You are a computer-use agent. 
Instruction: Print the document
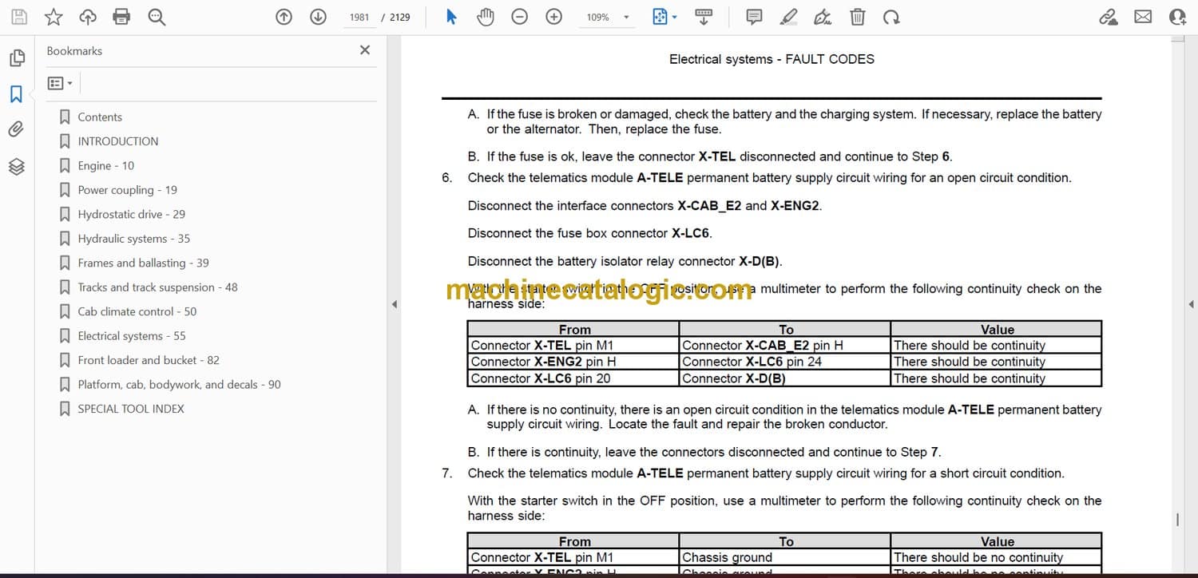121,17
